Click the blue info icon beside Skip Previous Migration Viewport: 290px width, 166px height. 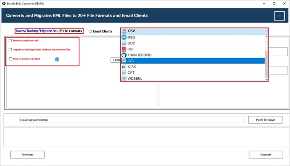[57, 59]
